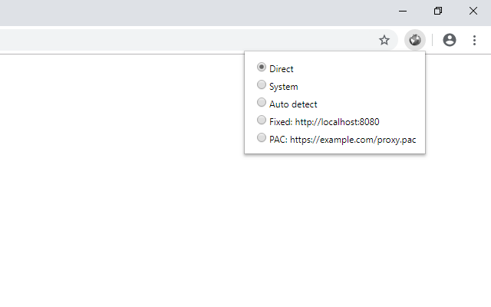Screen dimensions: 491x307
Task: Minimize the browser window
Action: click(x=403, y=11)
